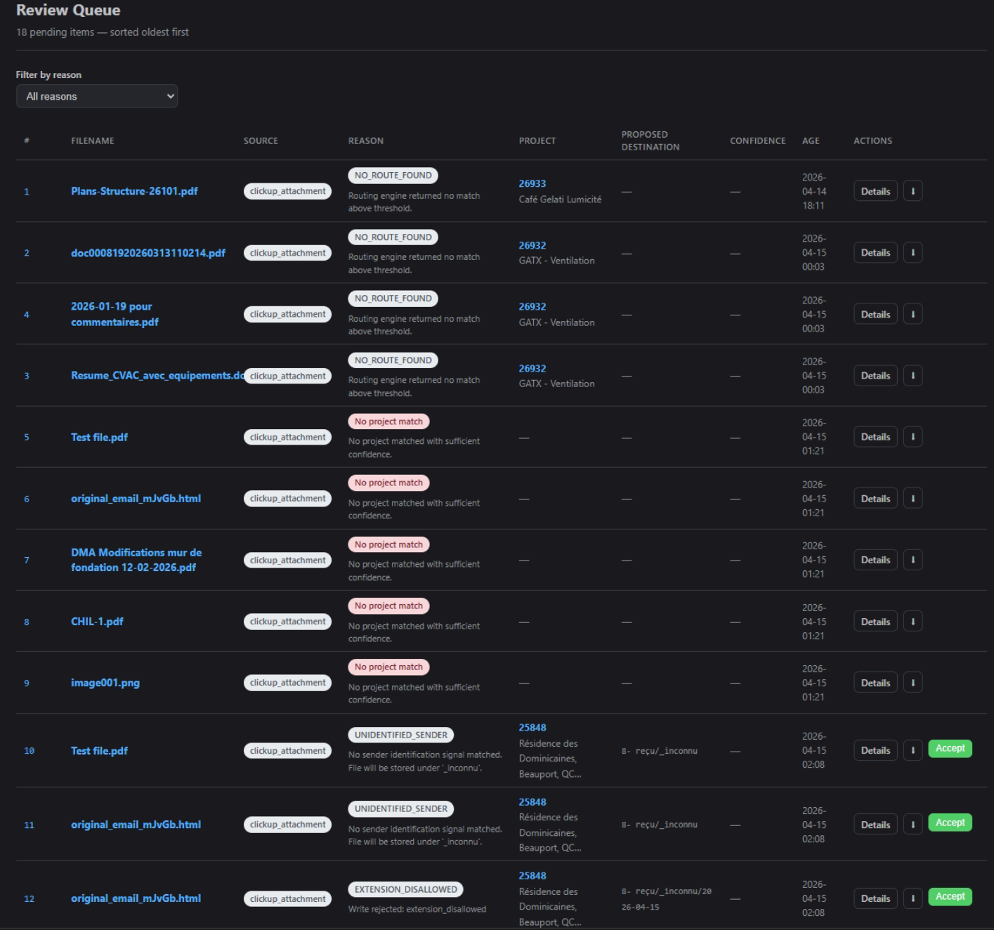Image resolution: width=994 pixels, height=930 pixels.
Task: Hit the download arrow on row 12
Action: pyautogui.click(x=913, y=898)
